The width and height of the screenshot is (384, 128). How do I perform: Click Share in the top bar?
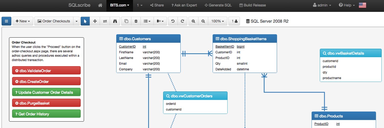(x=157, y=5)
